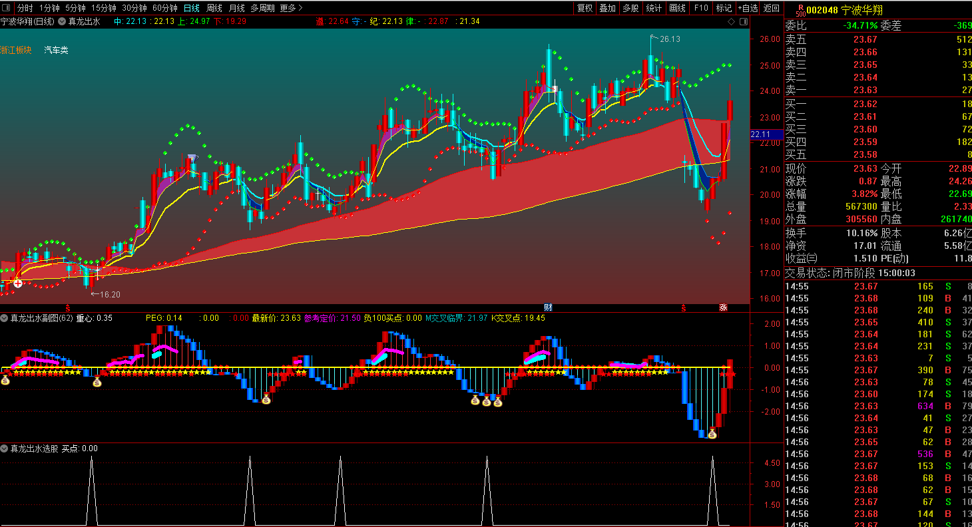The height and width of the screenshot is (527, 972).
Task: Click stock code 002048 宁波华翔
Action: [845, 9]
